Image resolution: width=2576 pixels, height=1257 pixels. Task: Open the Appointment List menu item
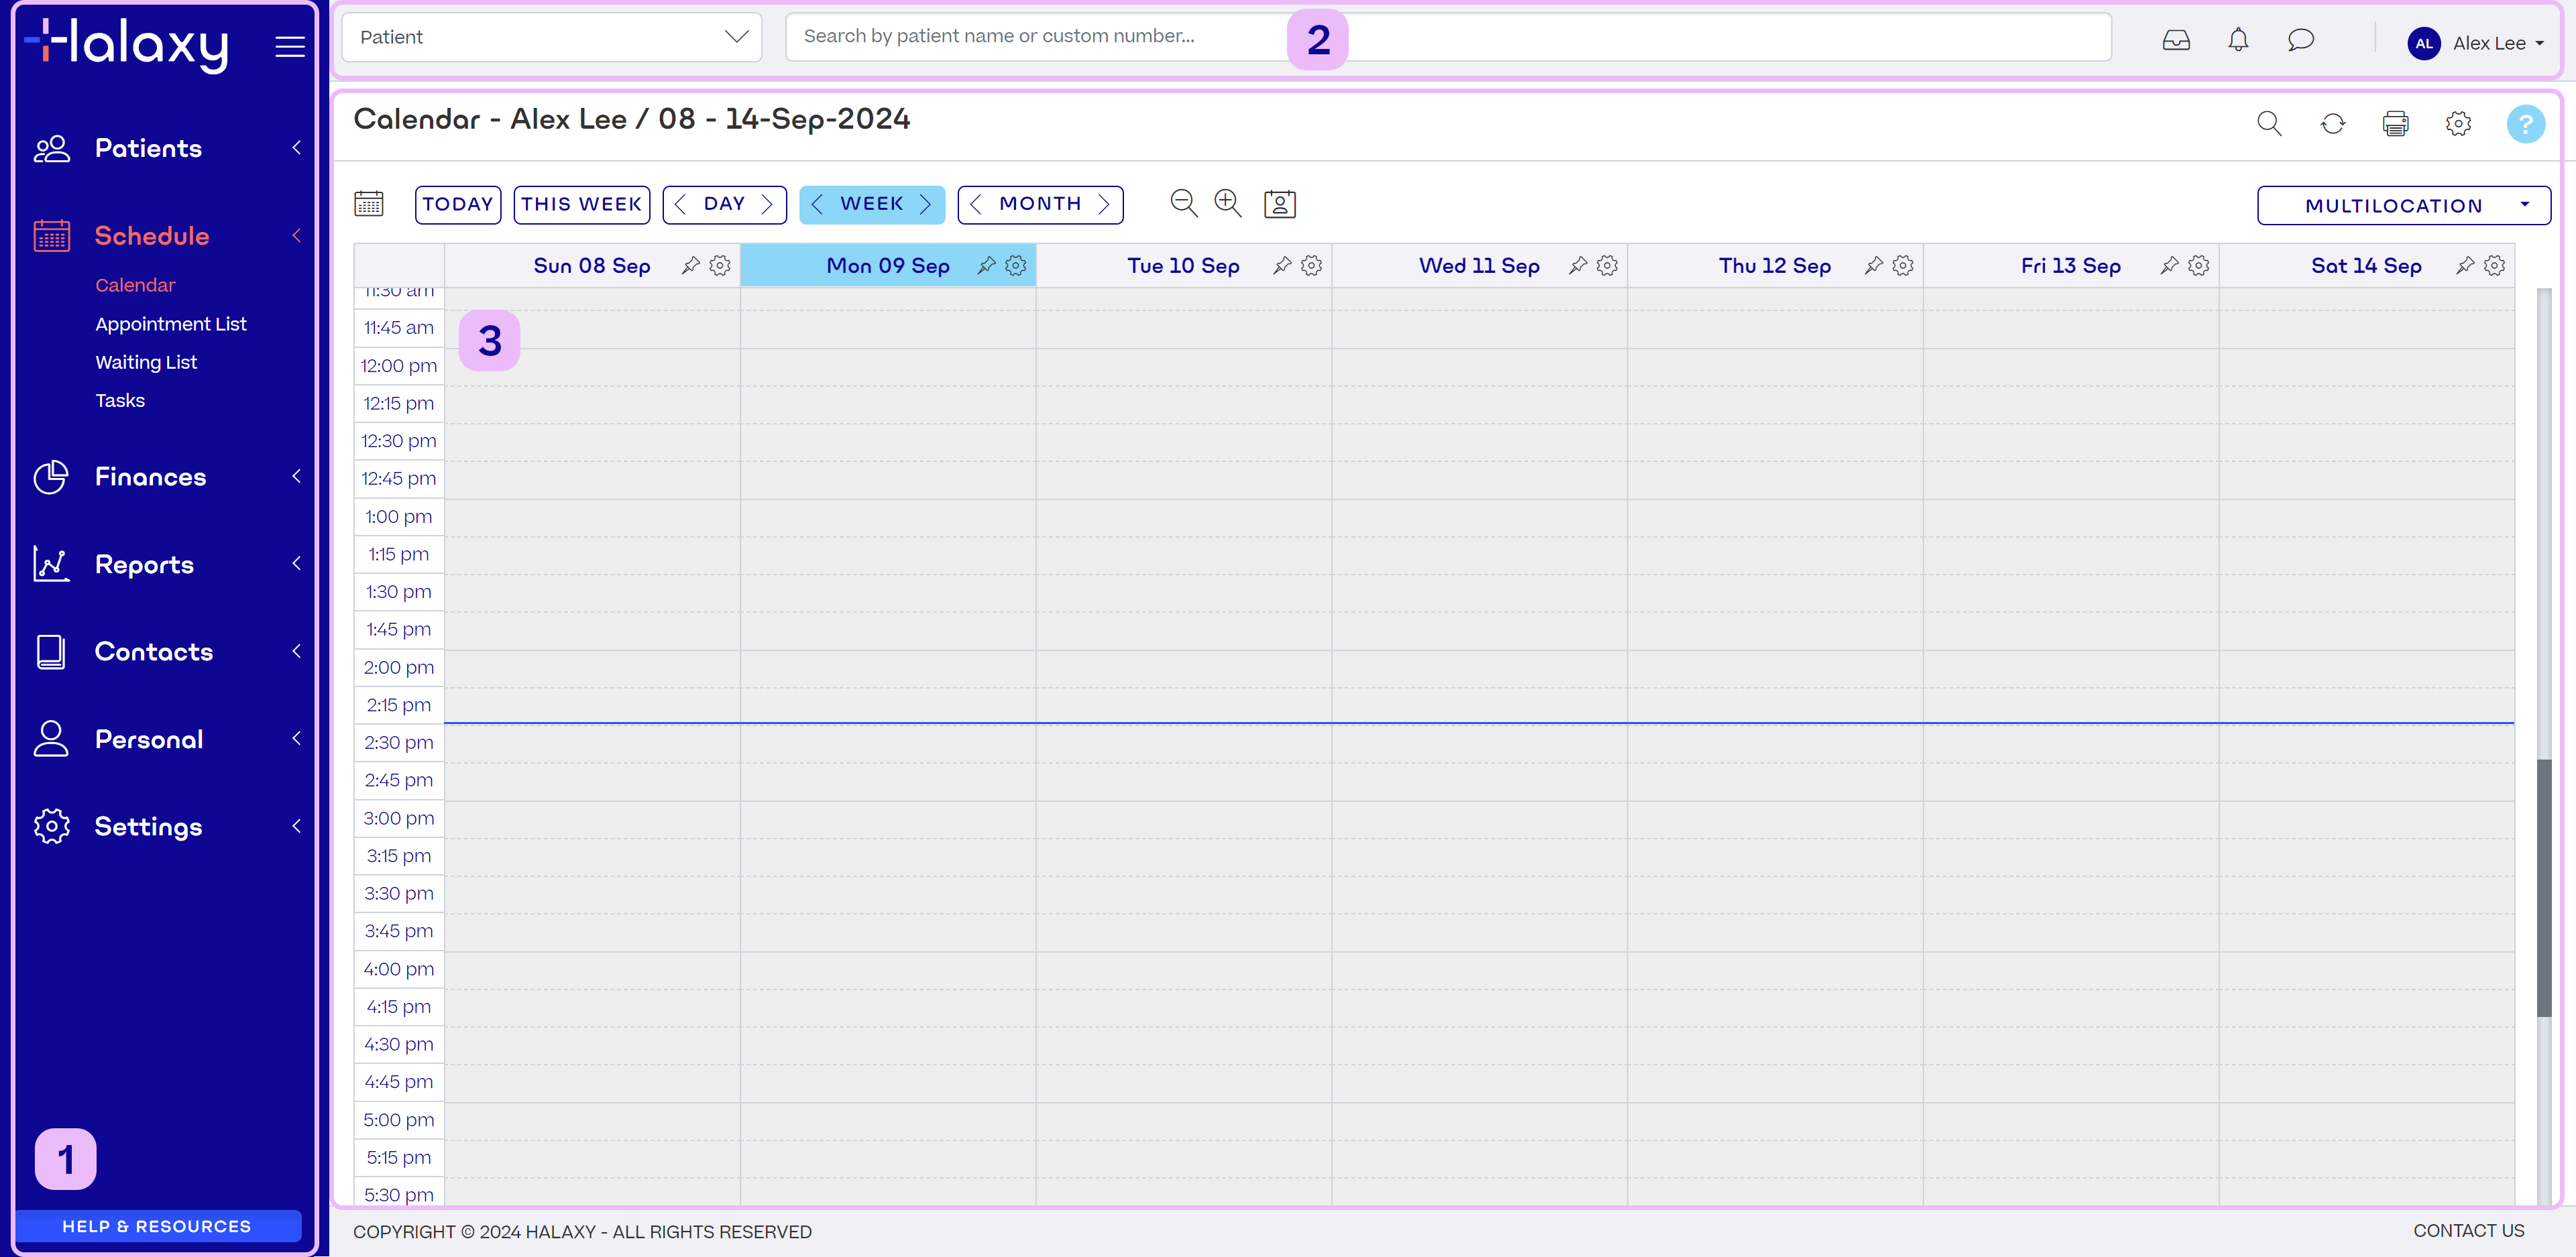tap(170, 324)
